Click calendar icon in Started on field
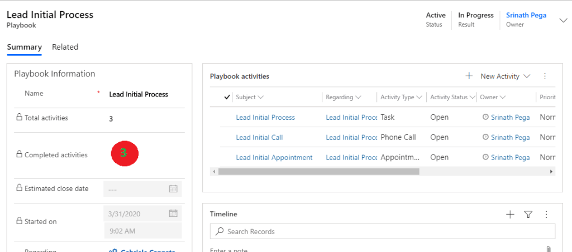Screen dimensions: 572x252 point(173,213)
